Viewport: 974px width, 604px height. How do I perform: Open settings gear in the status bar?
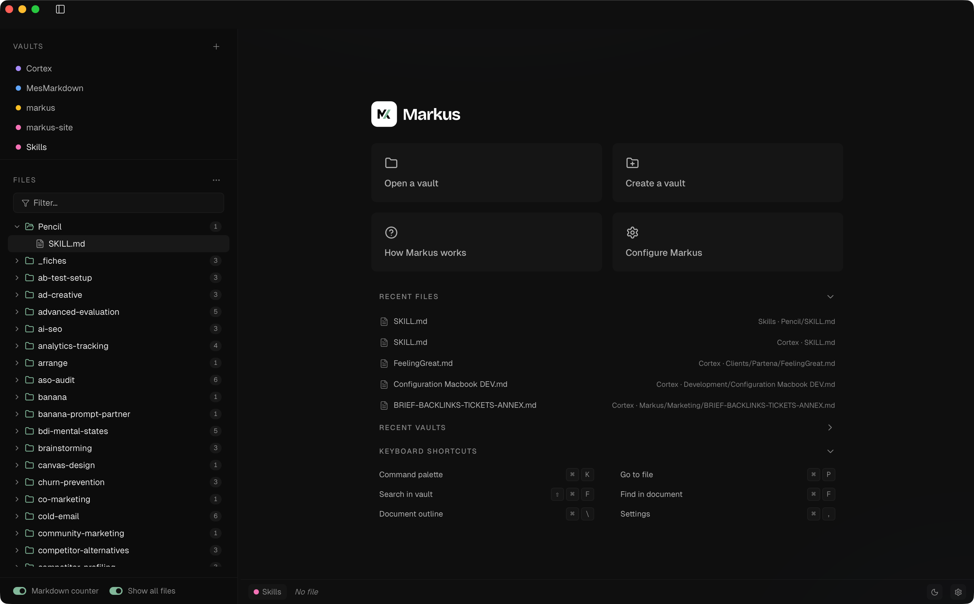pyautogui.click(x=958, y=592)
